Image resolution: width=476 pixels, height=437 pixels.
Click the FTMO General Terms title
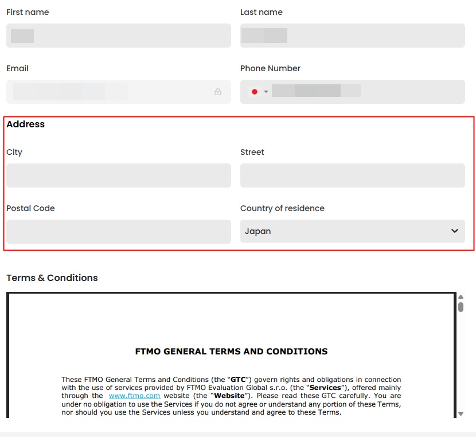pos(231,352)
